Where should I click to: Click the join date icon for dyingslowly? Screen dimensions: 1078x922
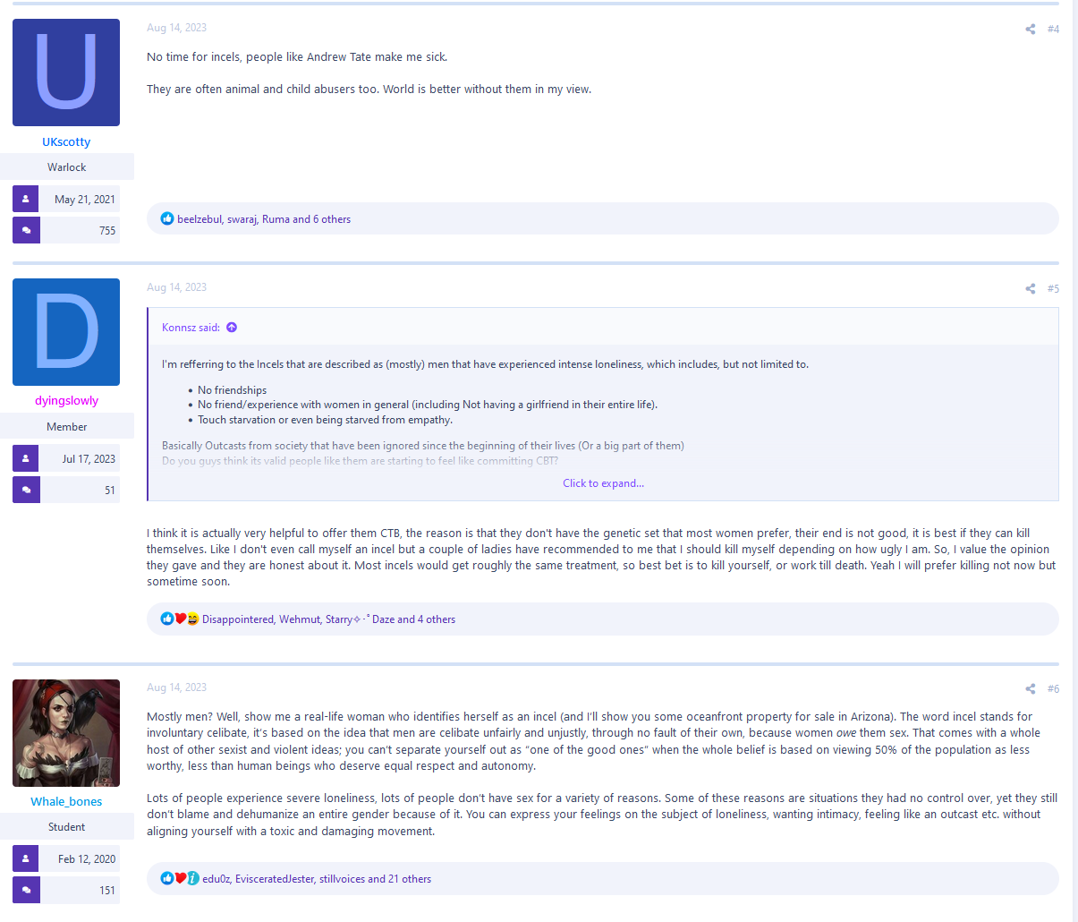(x=26, y=458)
